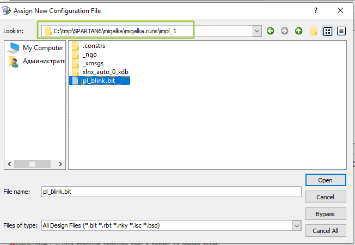355x245 pixels.
Task: Go to parent folder with up arrow
Action: click(298, 31)
